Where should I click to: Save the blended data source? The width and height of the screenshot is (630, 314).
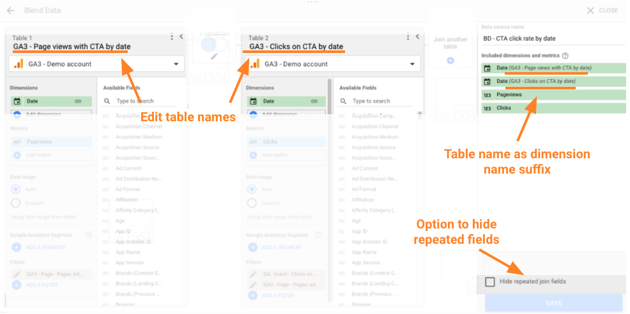(554, 303)
